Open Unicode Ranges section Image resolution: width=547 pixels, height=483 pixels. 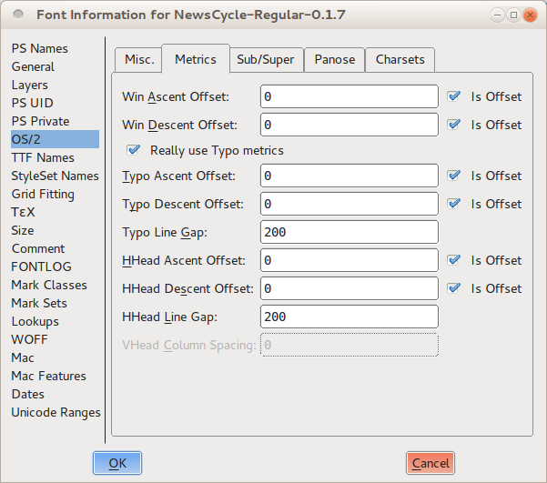click(56, 412)
